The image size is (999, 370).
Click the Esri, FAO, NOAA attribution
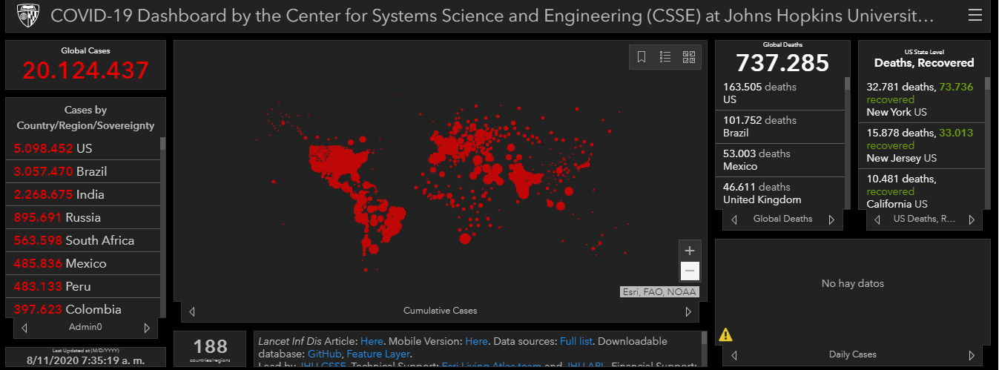(659, 292)
